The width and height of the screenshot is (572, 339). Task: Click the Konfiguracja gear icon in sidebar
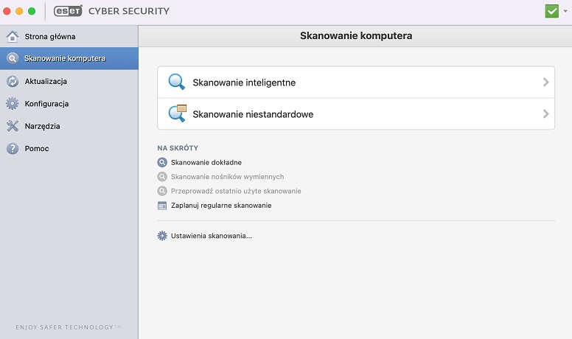click(x=12, y=104)
